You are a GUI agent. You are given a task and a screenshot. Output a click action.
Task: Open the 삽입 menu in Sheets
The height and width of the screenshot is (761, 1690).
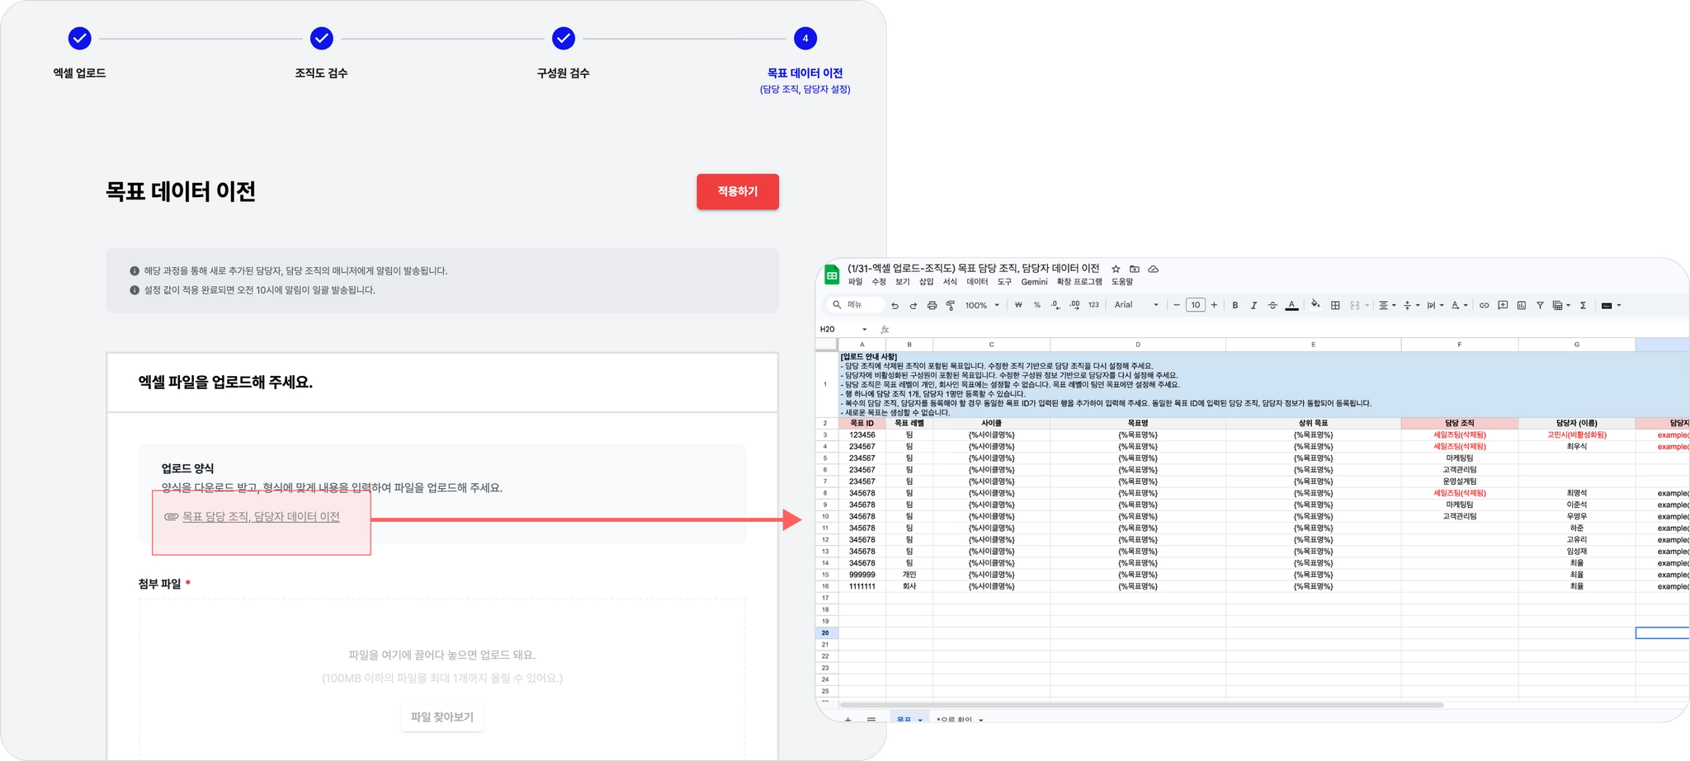(x=927, y=282)
